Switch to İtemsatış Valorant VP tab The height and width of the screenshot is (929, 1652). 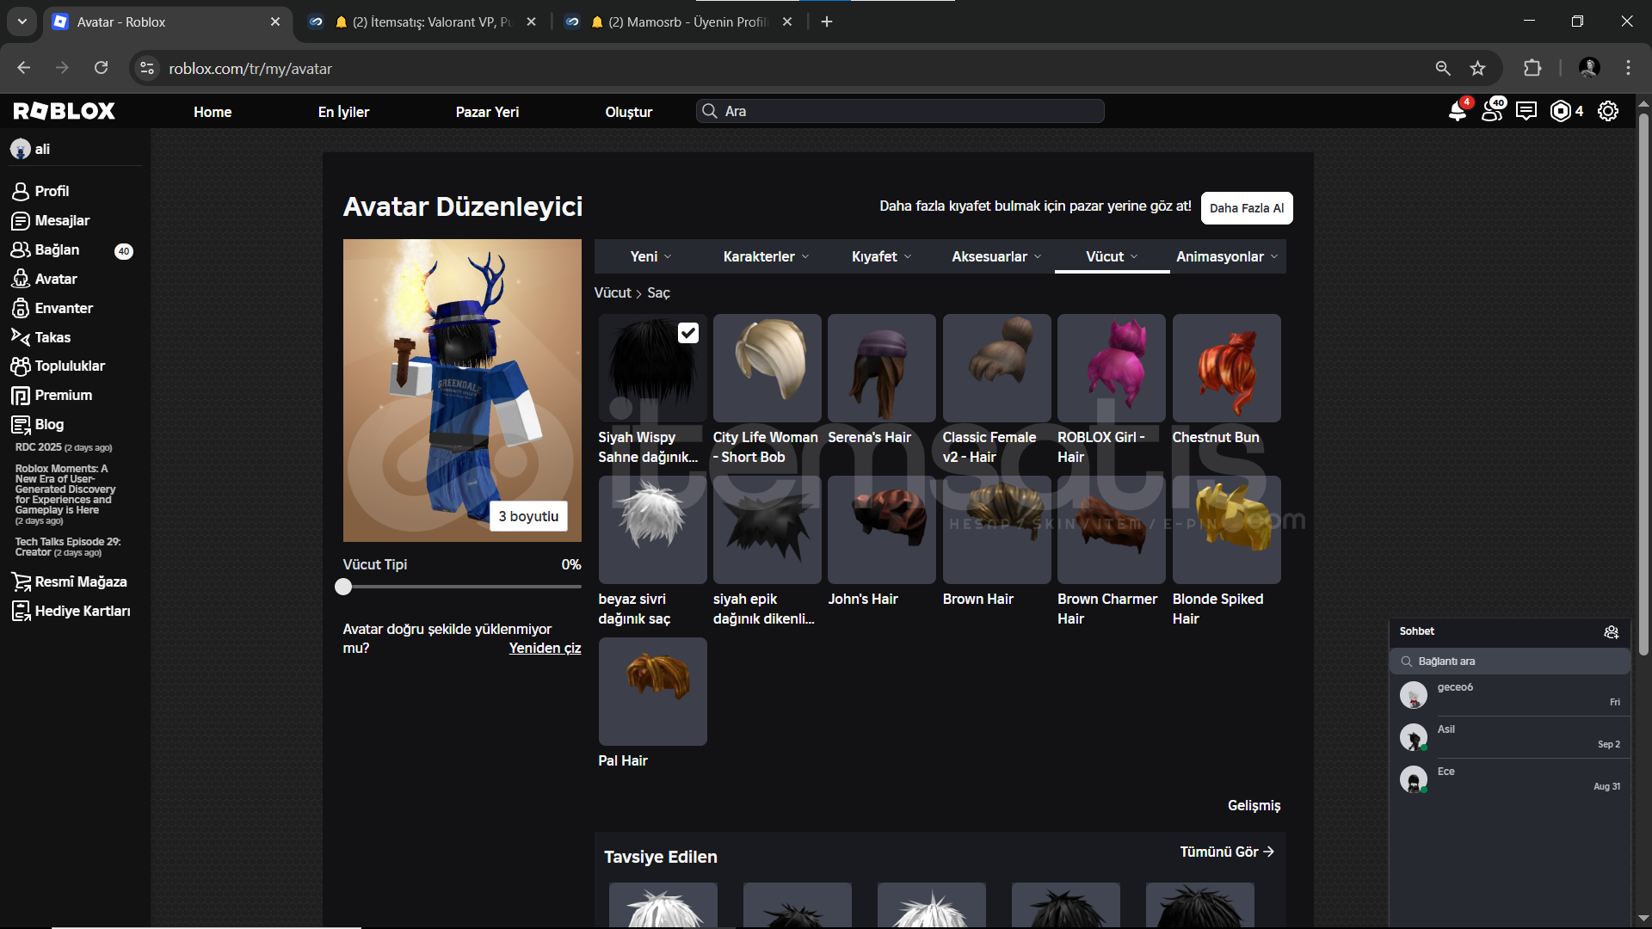tap(423, 22)
